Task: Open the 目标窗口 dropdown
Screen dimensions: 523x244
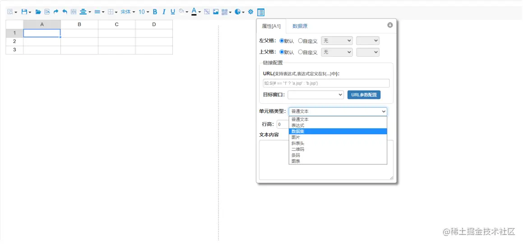Action: 315,95
